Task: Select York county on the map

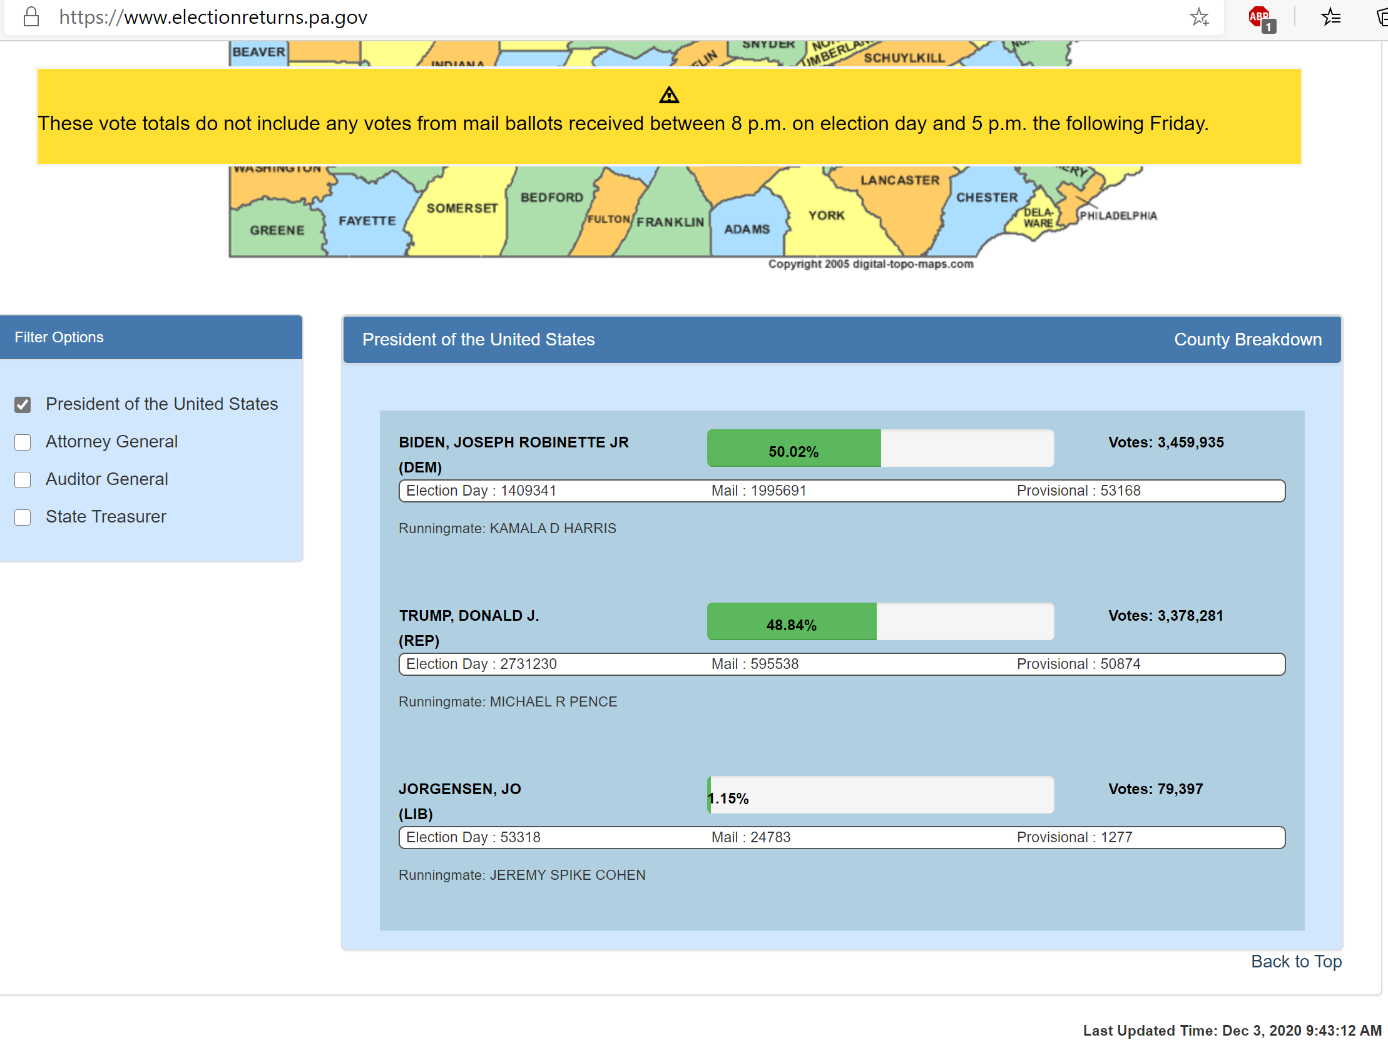Action: (x=826, y=216)
